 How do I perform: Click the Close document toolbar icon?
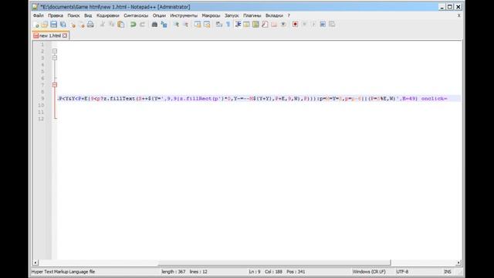pos(73,24)
